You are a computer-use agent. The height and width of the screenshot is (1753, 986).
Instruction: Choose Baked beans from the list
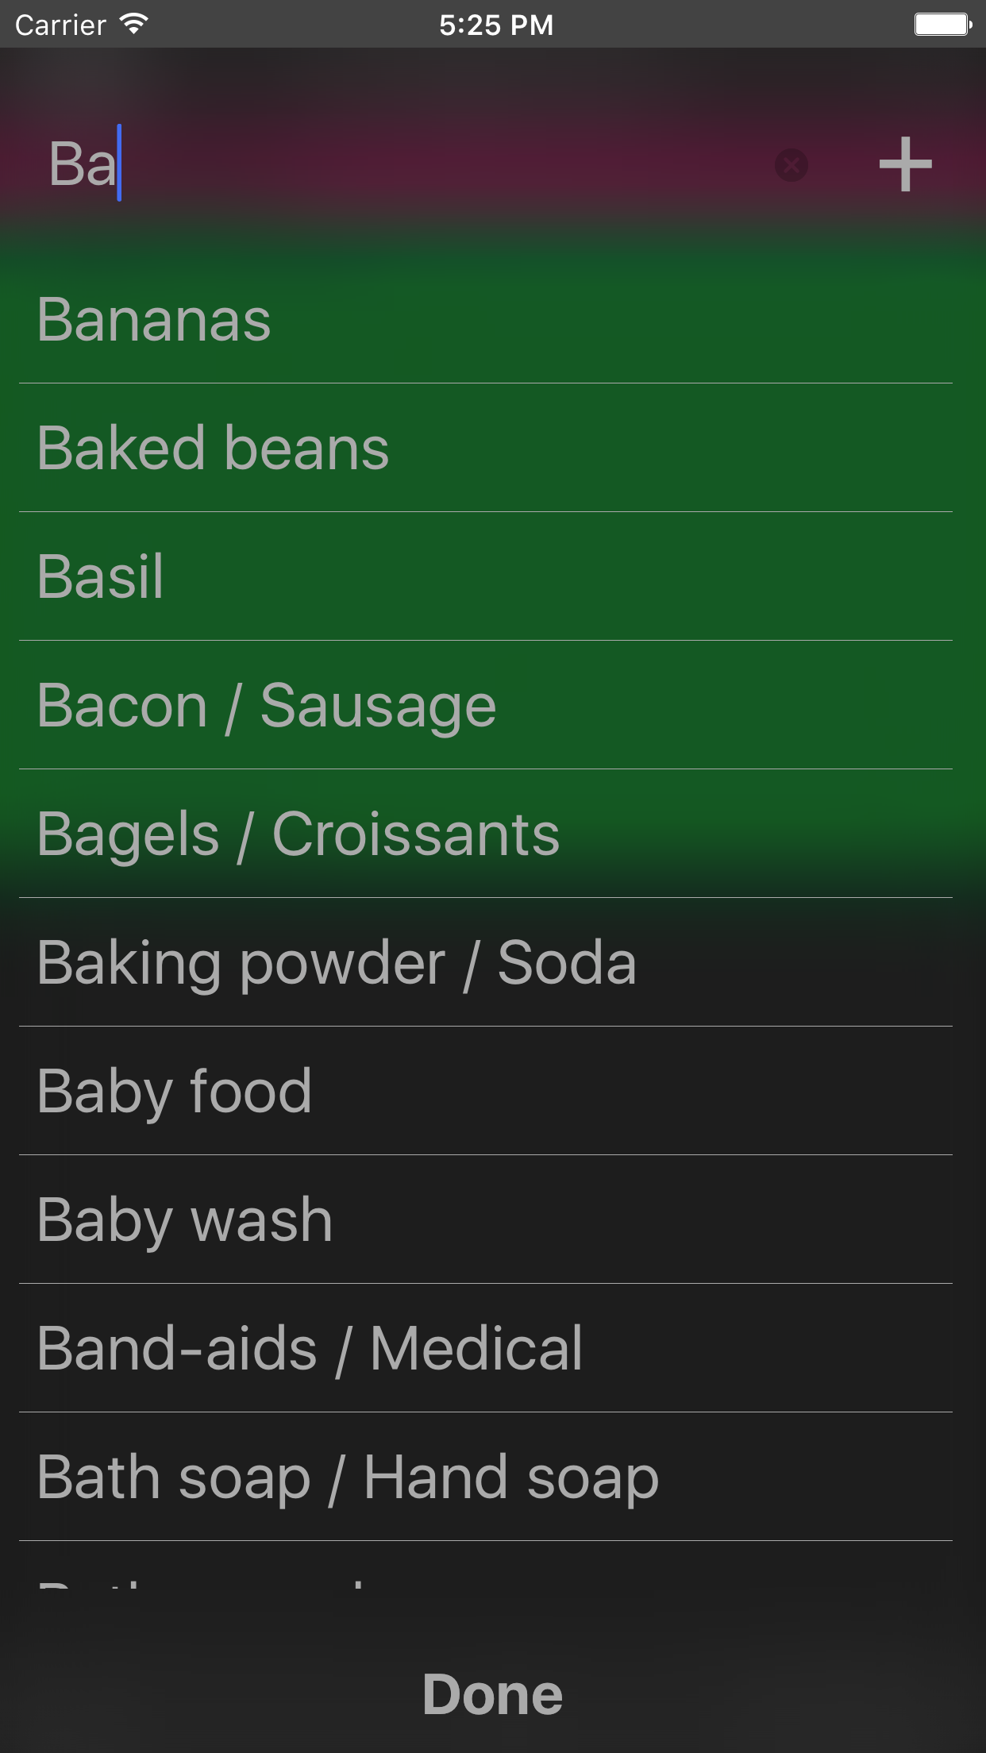pos(213,449)
